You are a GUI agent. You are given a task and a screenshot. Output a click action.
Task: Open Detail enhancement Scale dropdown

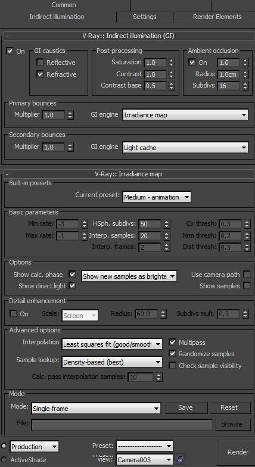(x=80, y=316)
